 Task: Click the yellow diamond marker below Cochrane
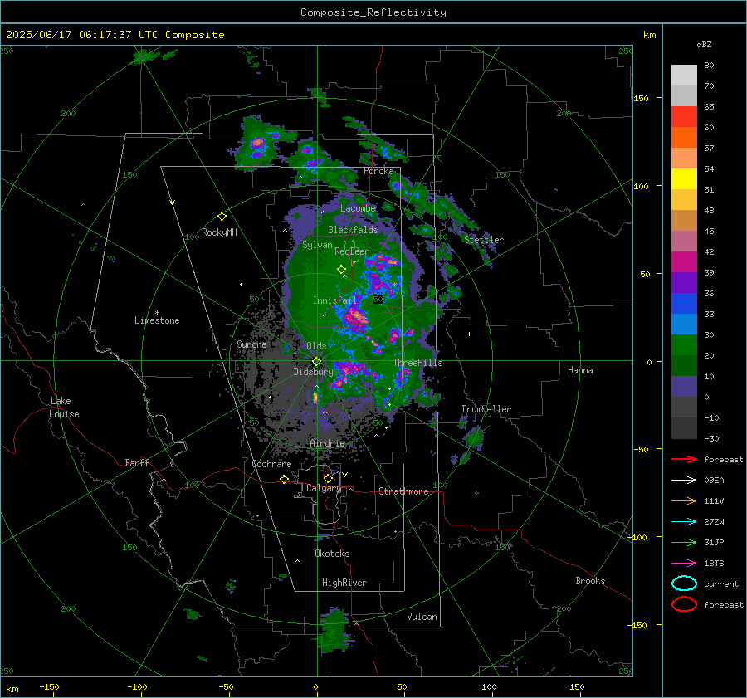[285, 479]
